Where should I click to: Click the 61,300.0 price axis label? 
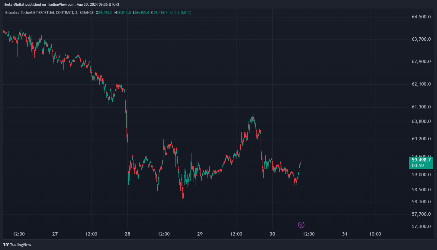pyautogui.click(x=421, y=107)
